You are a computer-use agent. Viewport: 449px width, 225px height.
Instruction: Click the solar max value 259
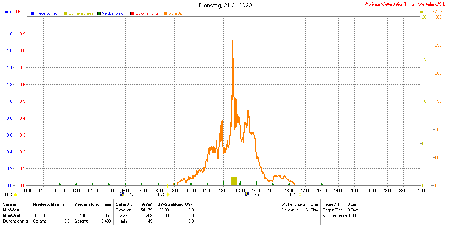tap(149, 215)
